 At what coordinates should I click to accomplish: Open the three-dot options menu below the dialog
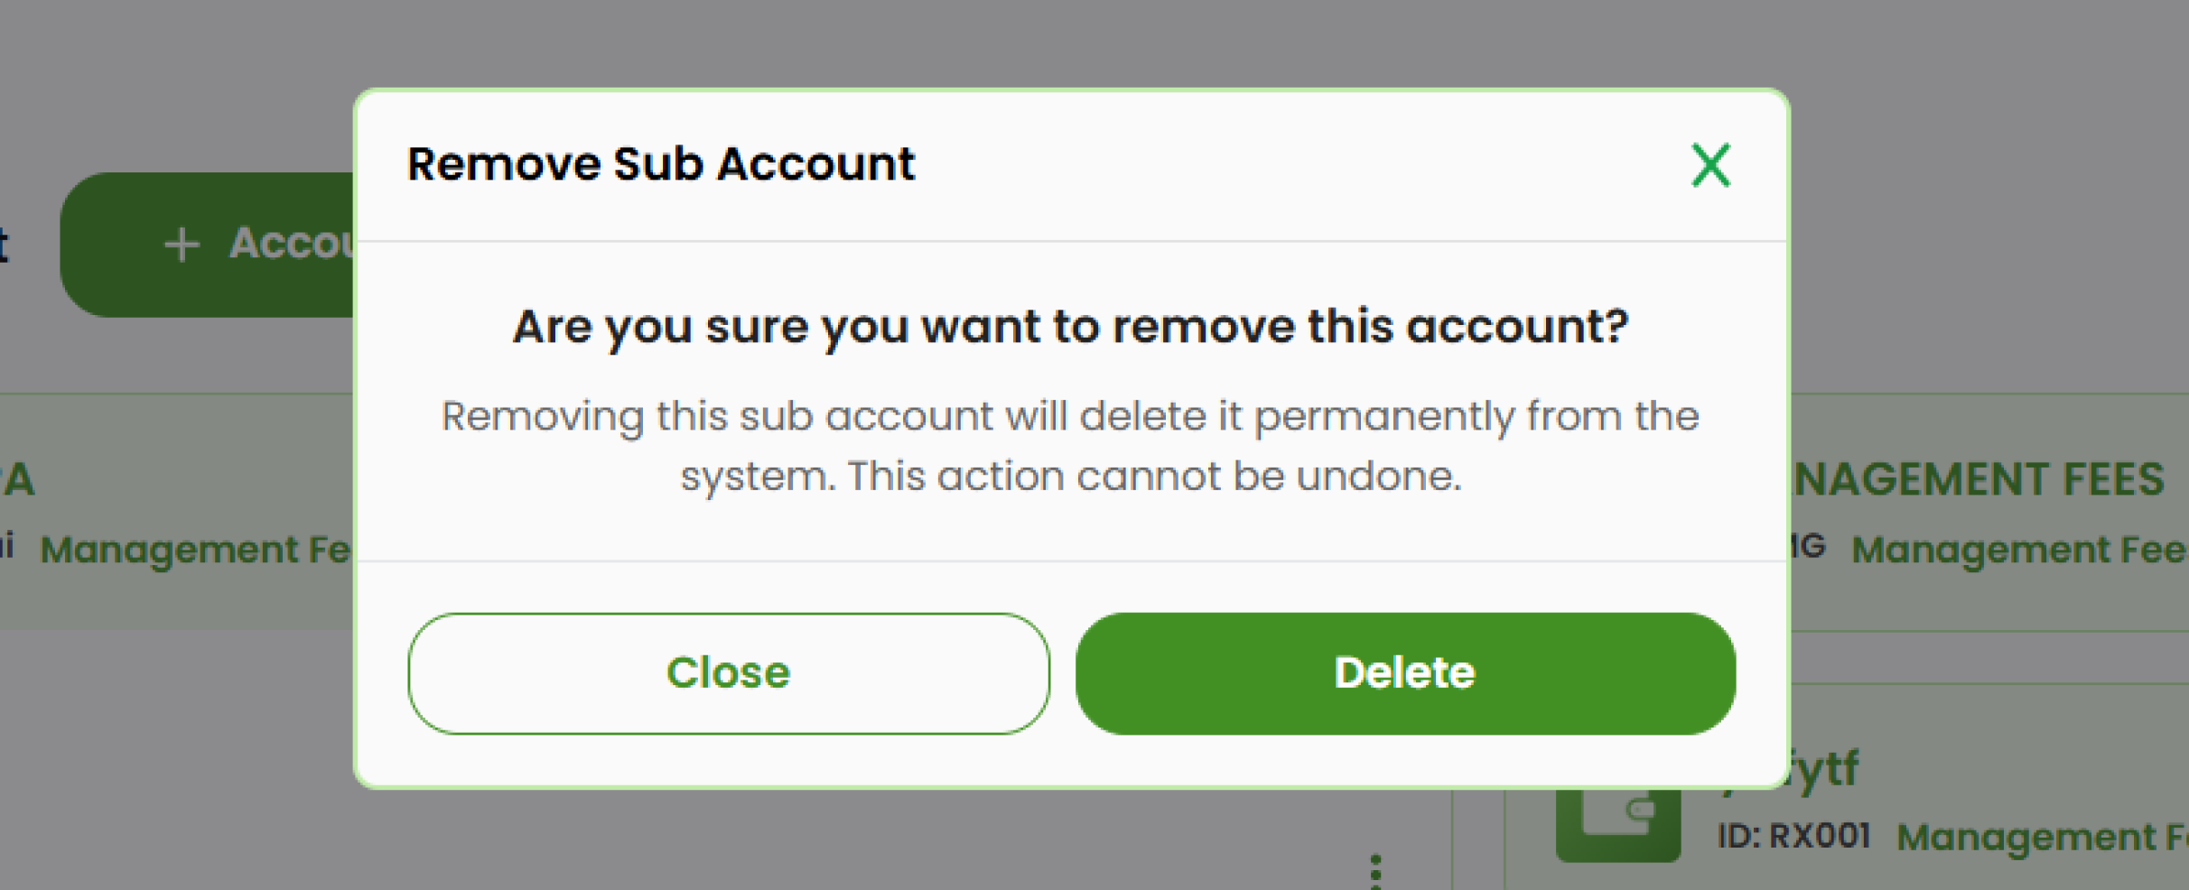click(x=1375, y=868)
